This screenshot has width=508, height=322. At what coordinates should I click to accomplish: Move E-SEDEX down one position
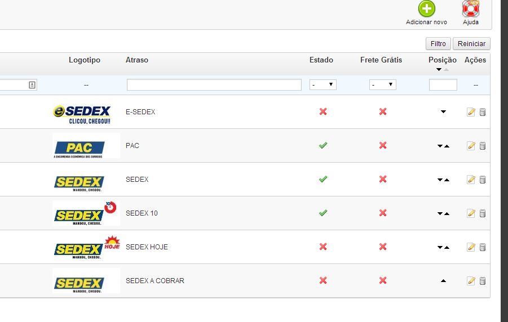click(x=443, y=111)
